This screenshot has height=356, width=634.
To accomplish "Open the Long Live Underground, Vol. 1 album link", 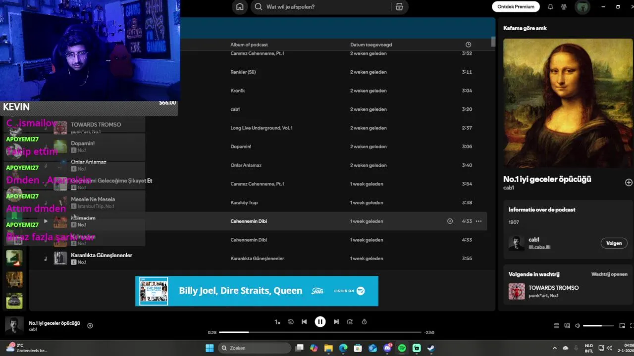I will pos(262,128).
